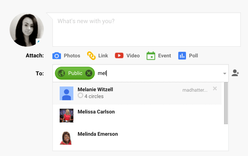
Task: Click the add person icon
Action: pyautogui.click(x=235, y=73)
